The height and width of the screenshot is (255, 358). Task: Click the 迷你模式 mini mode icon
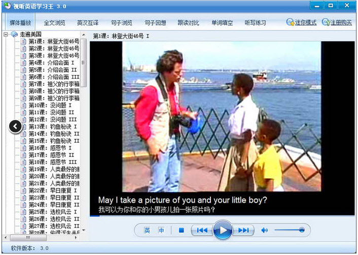[x=291, y=23]
